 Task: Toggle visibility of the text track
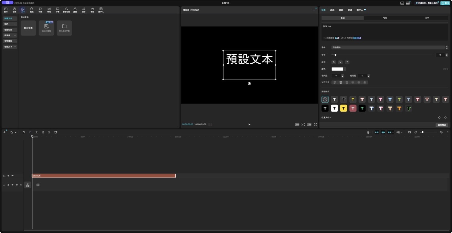tap(12, 176)
